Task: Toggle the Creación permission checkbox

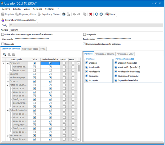Action: (x=87, y=63)
